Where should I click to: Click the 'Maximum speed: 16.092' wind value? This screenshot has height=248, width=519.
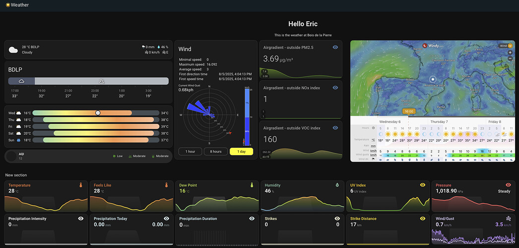tap(198, 64)
